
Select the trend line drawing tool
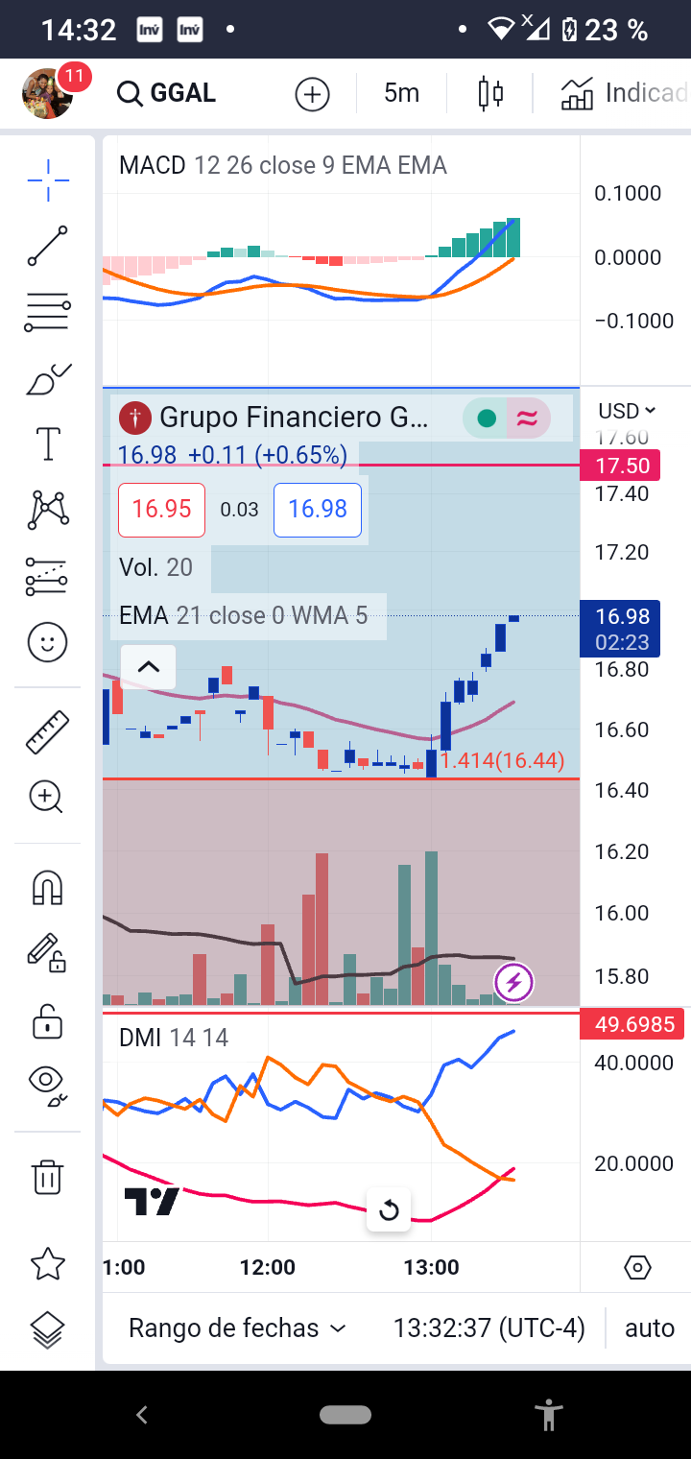point(47,246)
